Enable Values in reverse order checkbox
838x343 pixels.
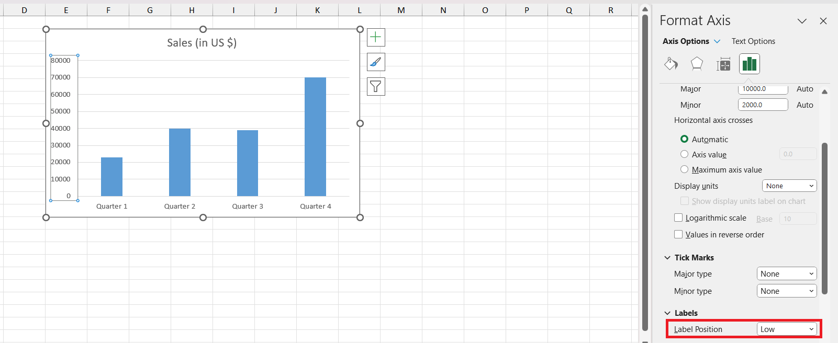678,234
